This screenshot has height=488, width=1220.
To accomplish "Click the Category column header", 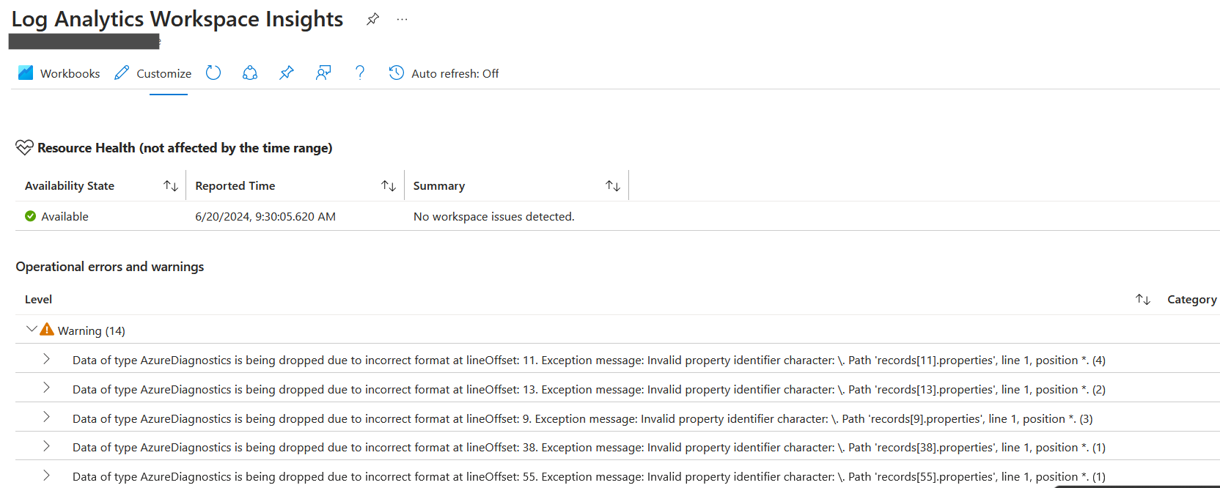I will click(x=1192, y=300).
